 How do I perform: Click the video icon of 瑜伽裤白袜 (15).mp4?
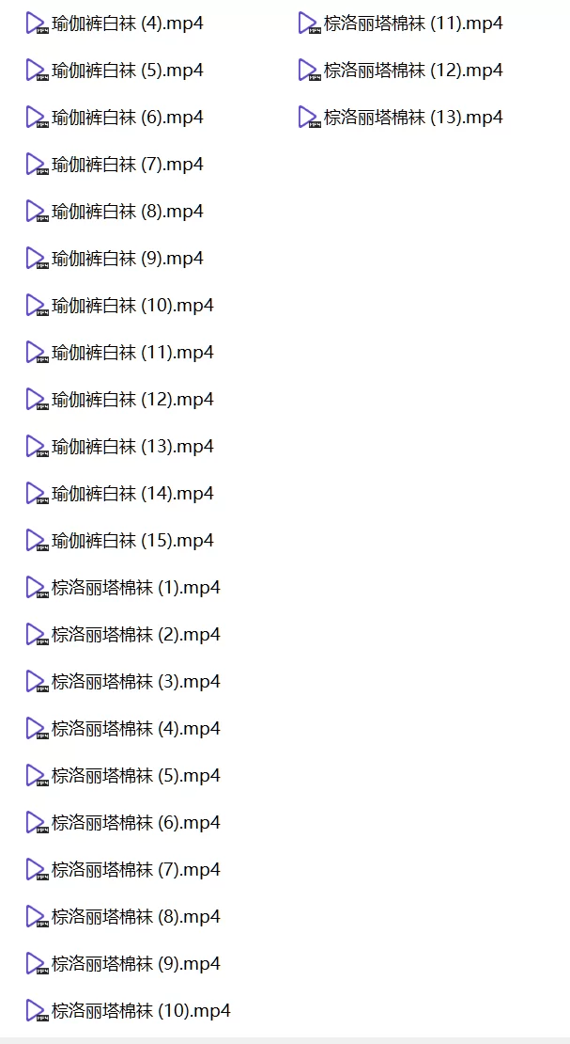coord(38,541)
